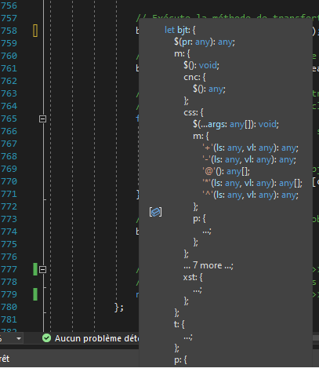Click '$(): void;' in the tooltip

click(x=201, y=65)
